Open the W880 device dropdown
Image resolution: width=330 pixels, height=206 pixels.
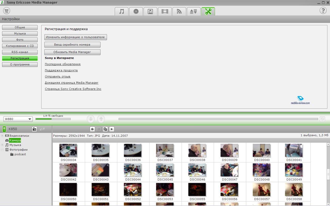coord(18,119)
